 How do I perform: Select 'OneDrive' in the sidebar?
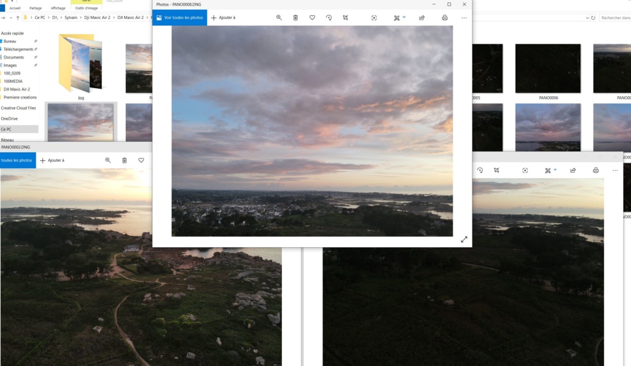tap(9, 119)
